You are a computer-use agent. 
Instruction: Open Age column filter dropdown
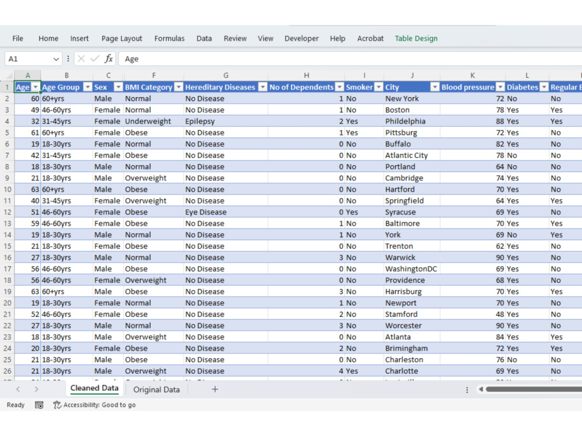(x=36, y=87)
